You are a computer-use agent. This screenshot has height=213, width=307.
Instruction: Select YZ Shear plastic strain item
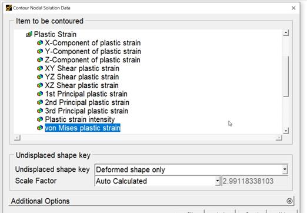click(x=82, y=77)
